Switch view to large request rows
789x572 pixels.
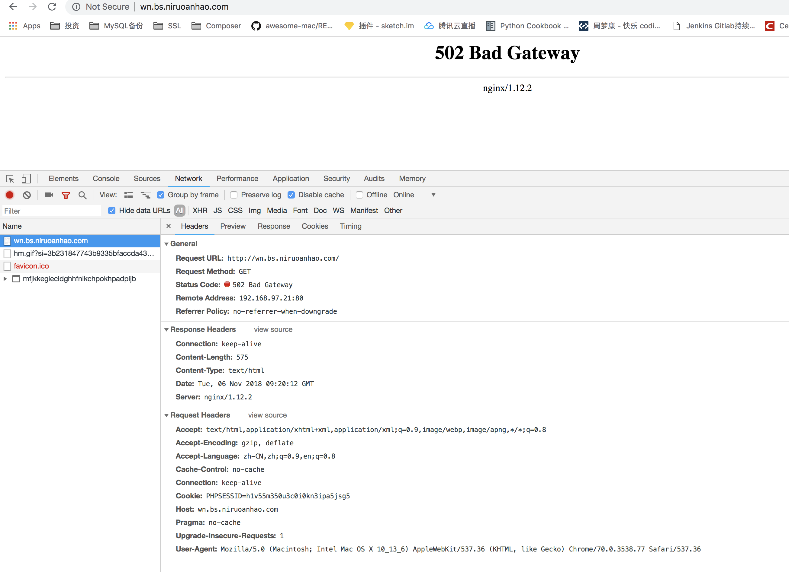point(128,195)
